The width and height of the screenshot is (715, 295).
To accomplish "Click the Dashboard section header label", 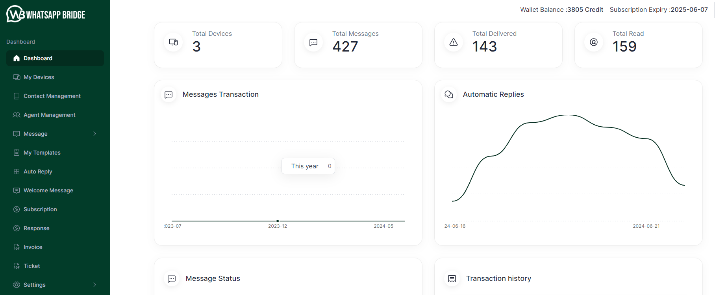I will 20,42.
